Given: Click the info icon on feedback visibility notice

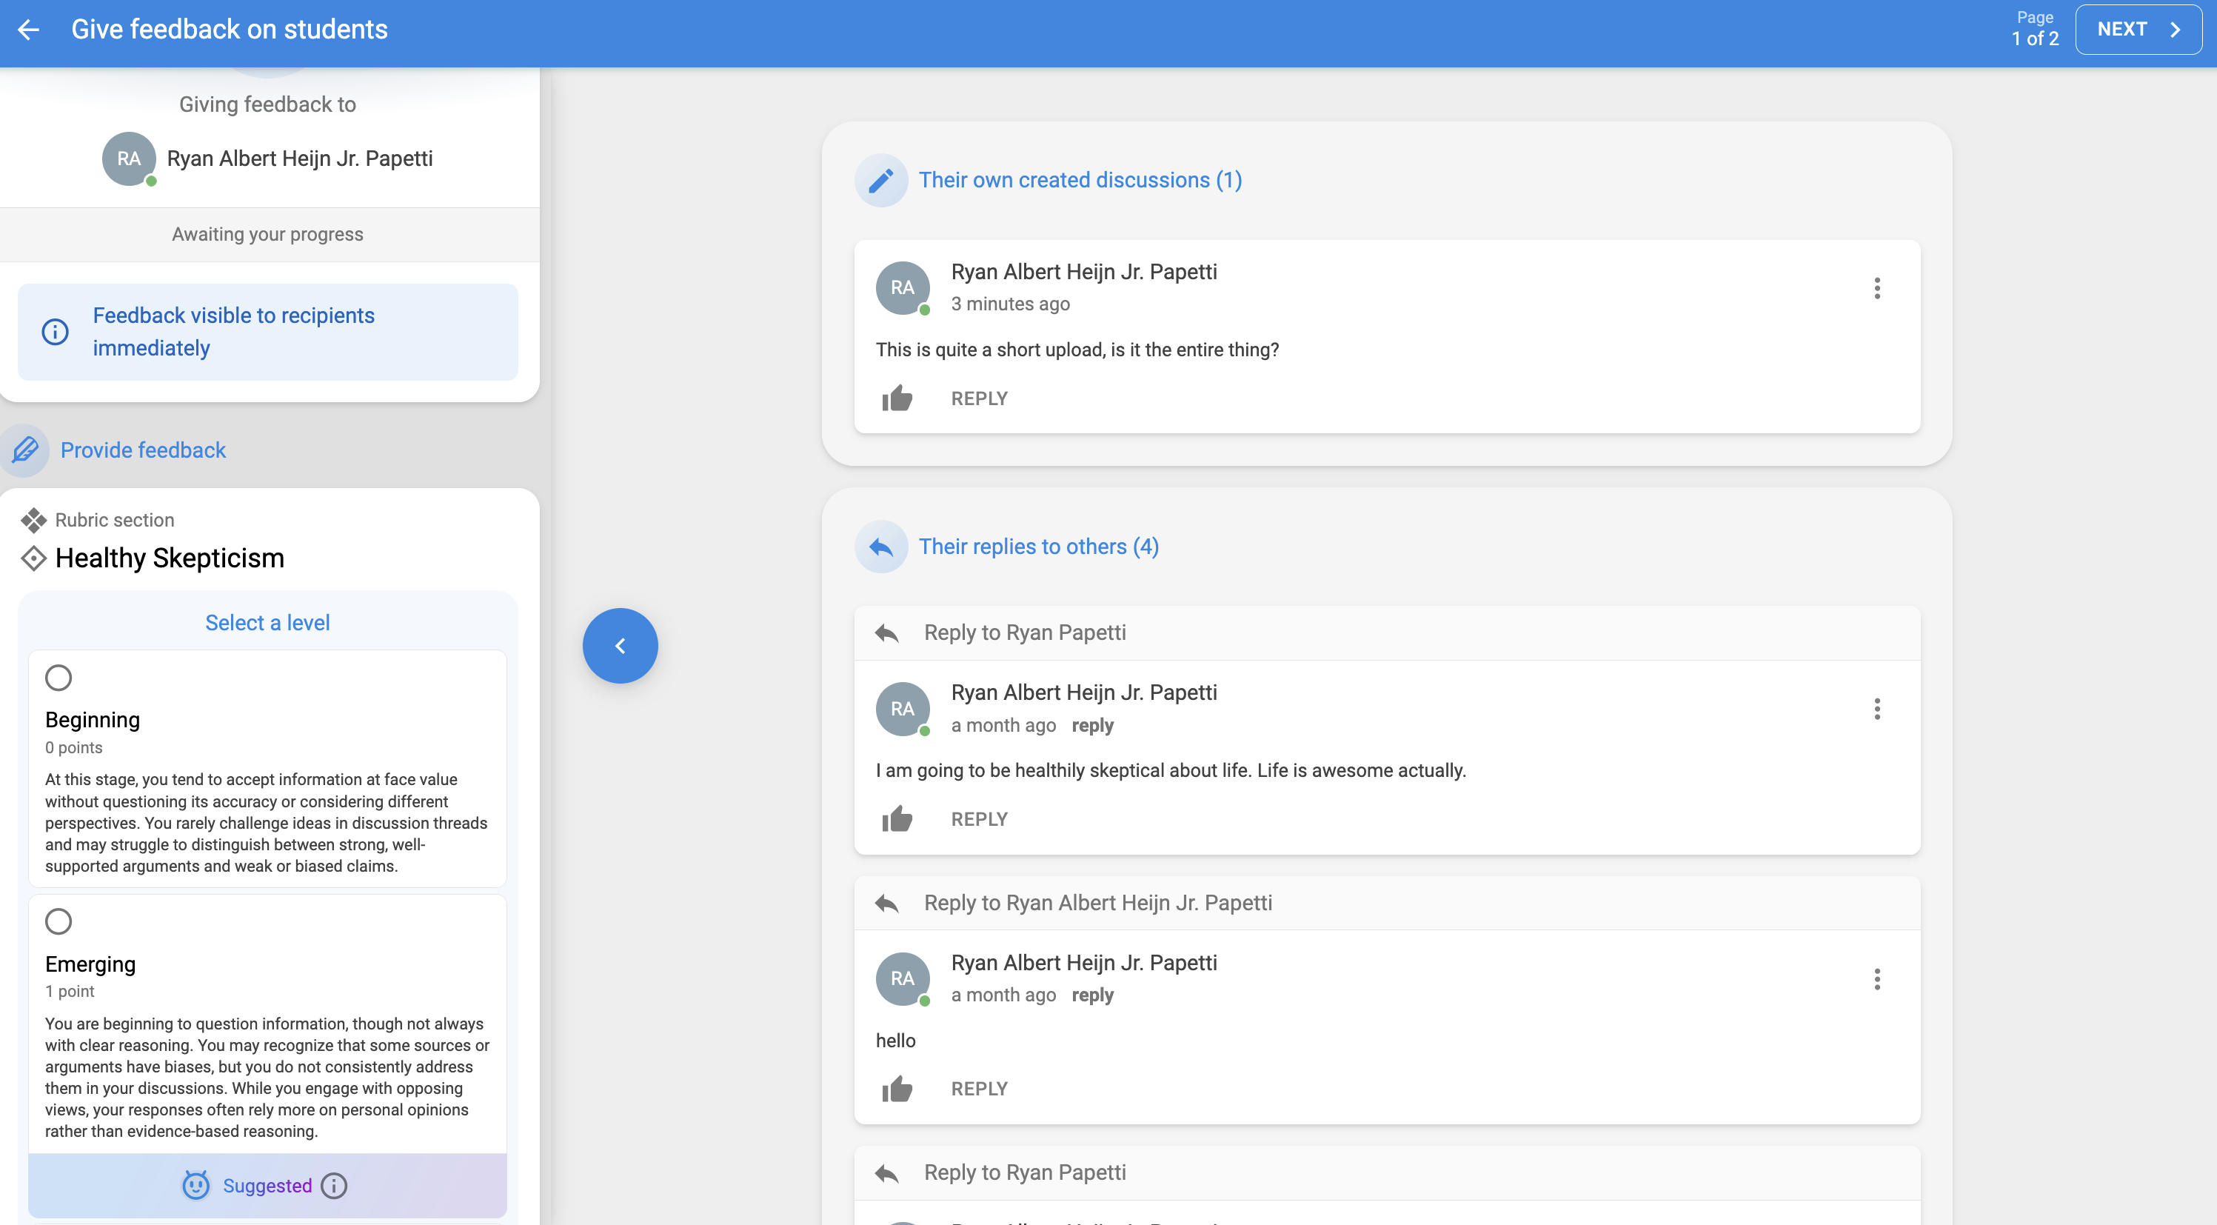Looking at the screenshot, I should [55, 331].
